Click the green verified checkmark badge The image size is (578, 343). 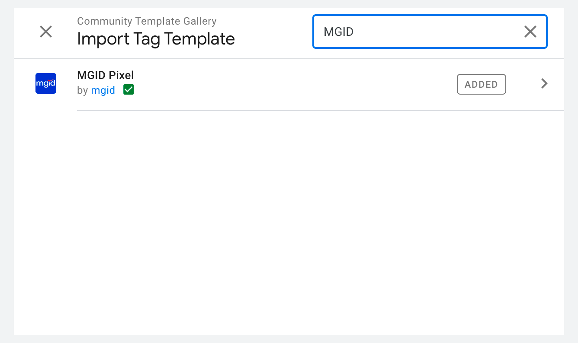coord(128,90)
